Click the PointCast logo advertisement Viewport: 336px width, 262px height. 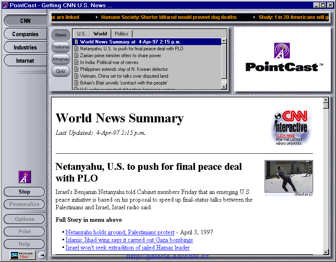[x=282, y=59]
